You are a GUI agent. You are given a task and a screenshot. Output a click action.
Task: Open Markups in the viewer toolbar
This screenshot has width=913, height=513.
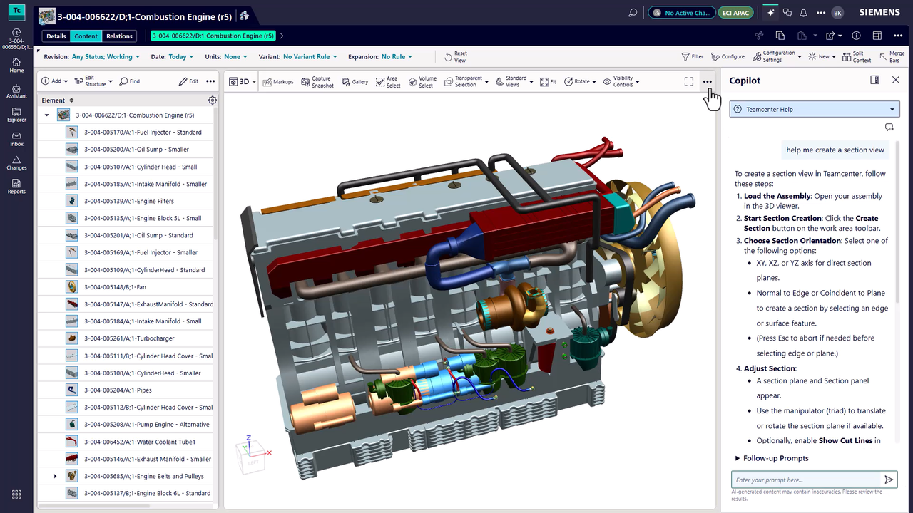coord(277,82)
